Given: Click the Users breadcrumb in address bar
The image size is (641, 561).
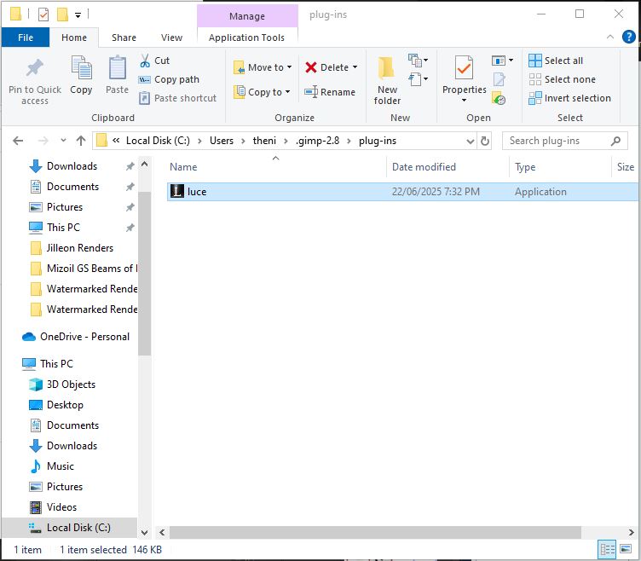Looking at the screenshot, I should pos(222,141).
